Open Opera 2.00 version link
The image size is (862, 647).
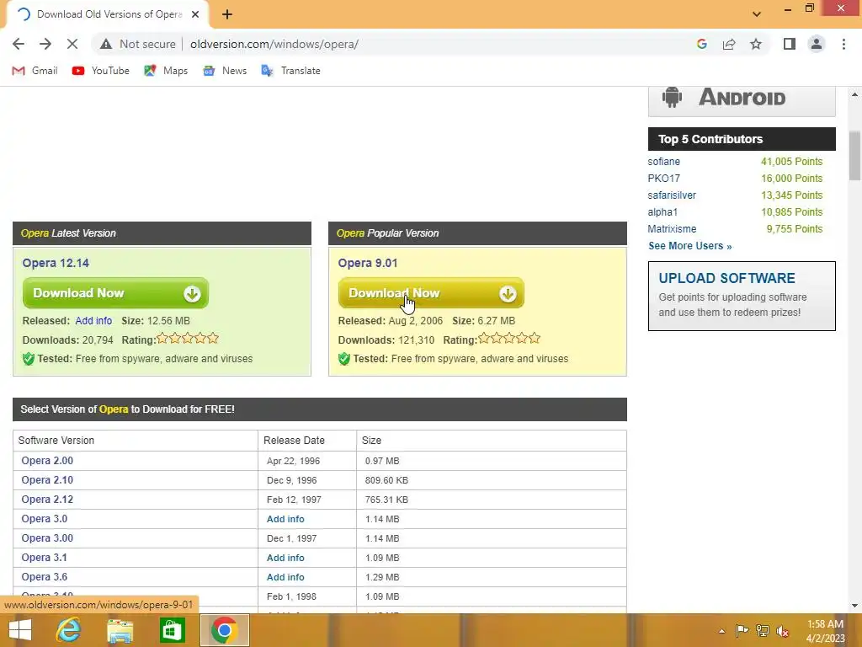pos(47,461)
